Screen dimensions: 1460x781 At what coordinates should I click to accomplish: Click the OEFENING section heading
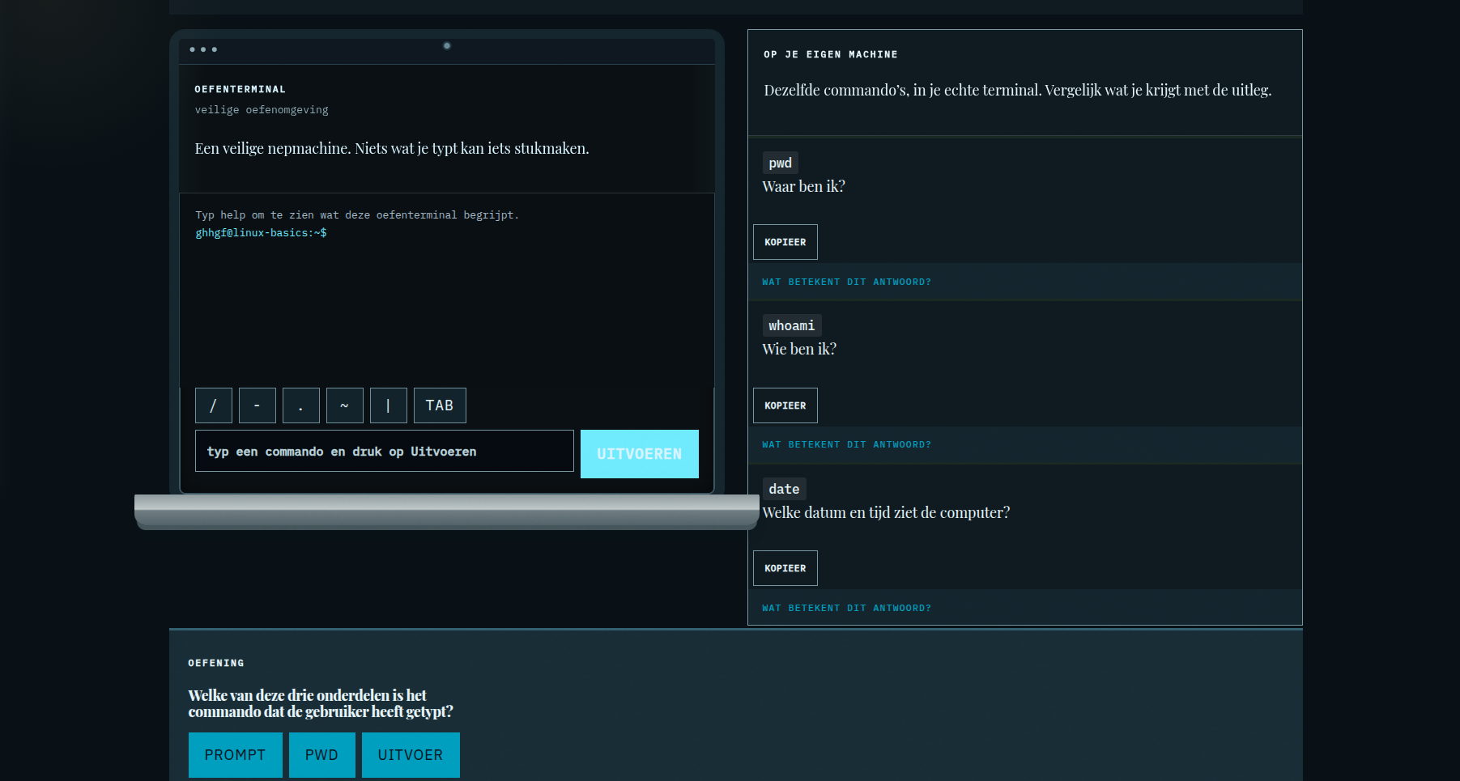[x=216, y=663]
